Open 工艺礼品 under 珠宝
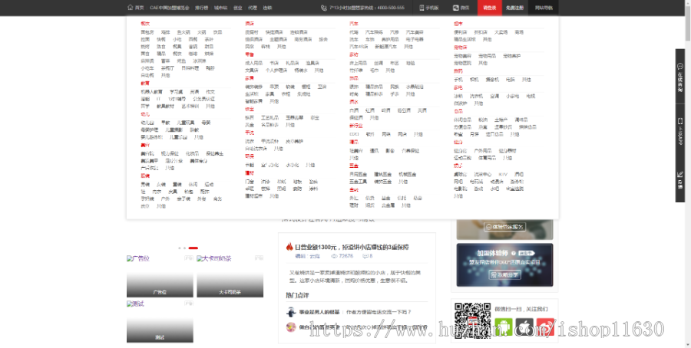The height and width of the screenshot is (348, 691). tap(269, 118)
